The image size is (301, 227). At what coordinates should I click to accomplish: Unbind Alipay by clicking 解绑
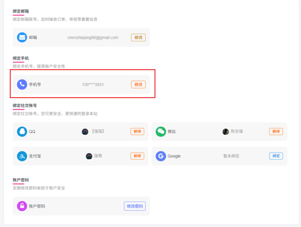click(138, 156)
